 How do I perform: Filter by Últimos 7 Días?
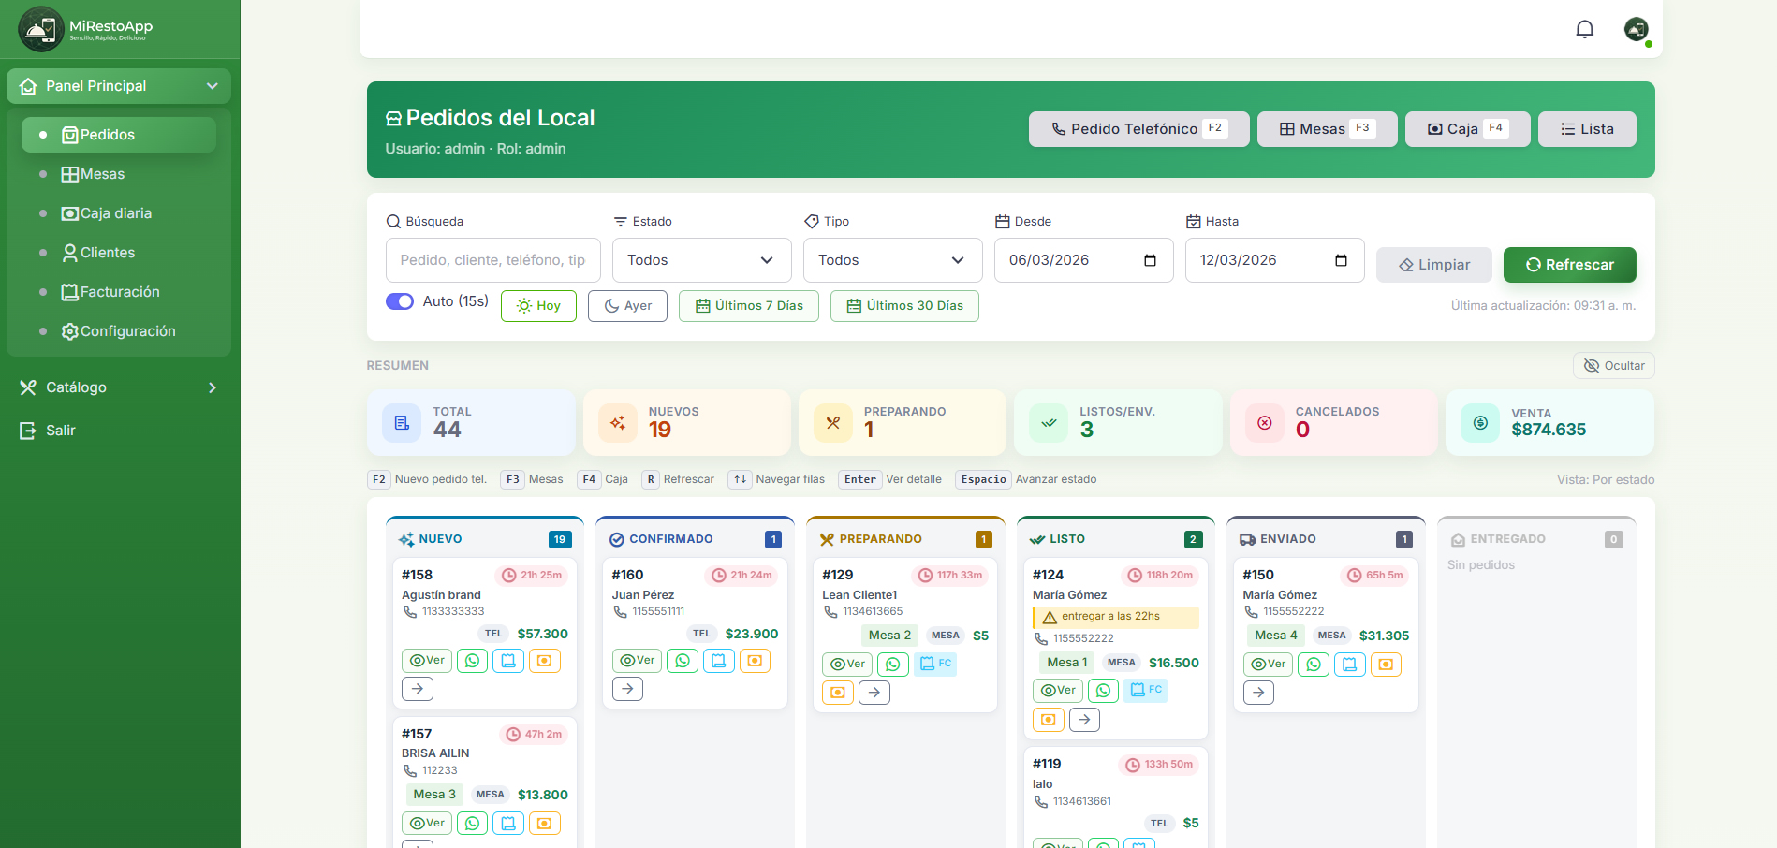pos(749,306)
